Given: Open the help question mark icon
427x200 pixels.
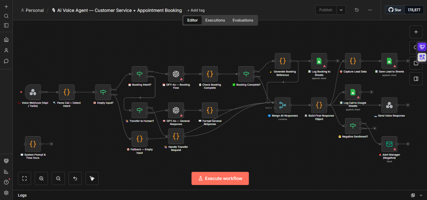Looking at the screenshot, I should 6,182.
